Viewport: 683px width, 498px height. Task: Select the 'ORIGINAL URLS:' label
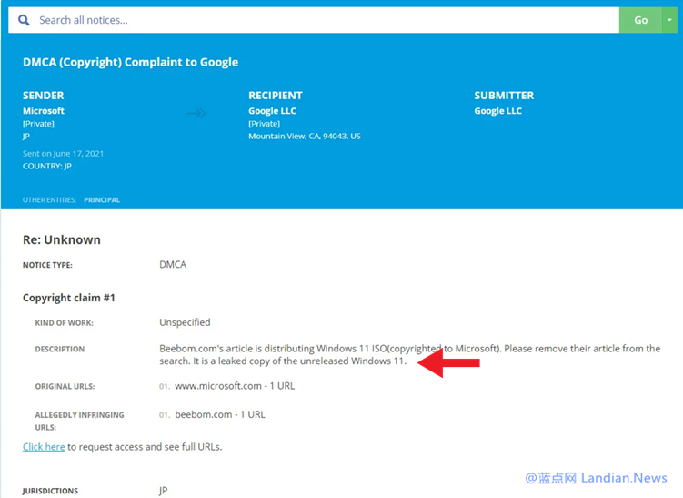point(65,386)
